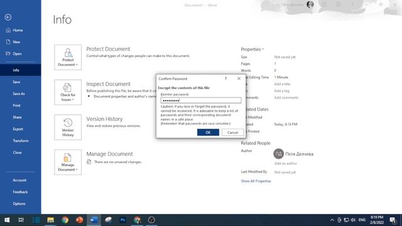Open Task View on the taskbar
The height and width of the screenshot is (226, 402).
point(21,220)
